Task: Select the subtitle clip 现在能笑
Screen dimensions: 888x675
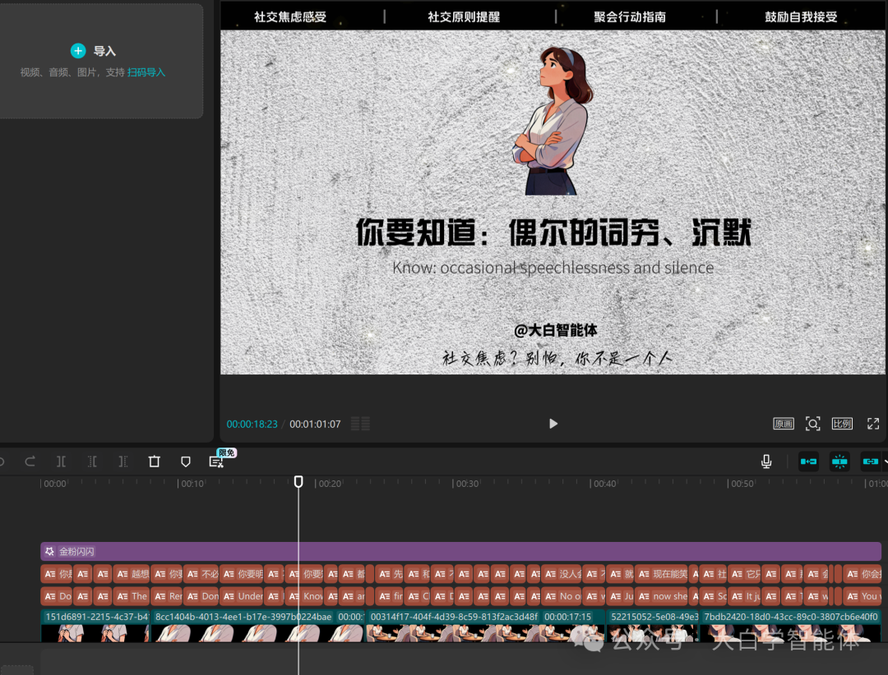Action: click(x=661, y=574)
